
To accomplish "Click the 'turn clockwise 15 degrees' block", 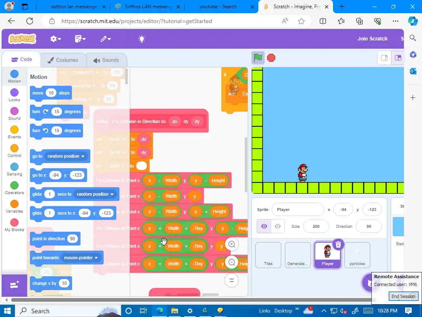I will [56, 112].
